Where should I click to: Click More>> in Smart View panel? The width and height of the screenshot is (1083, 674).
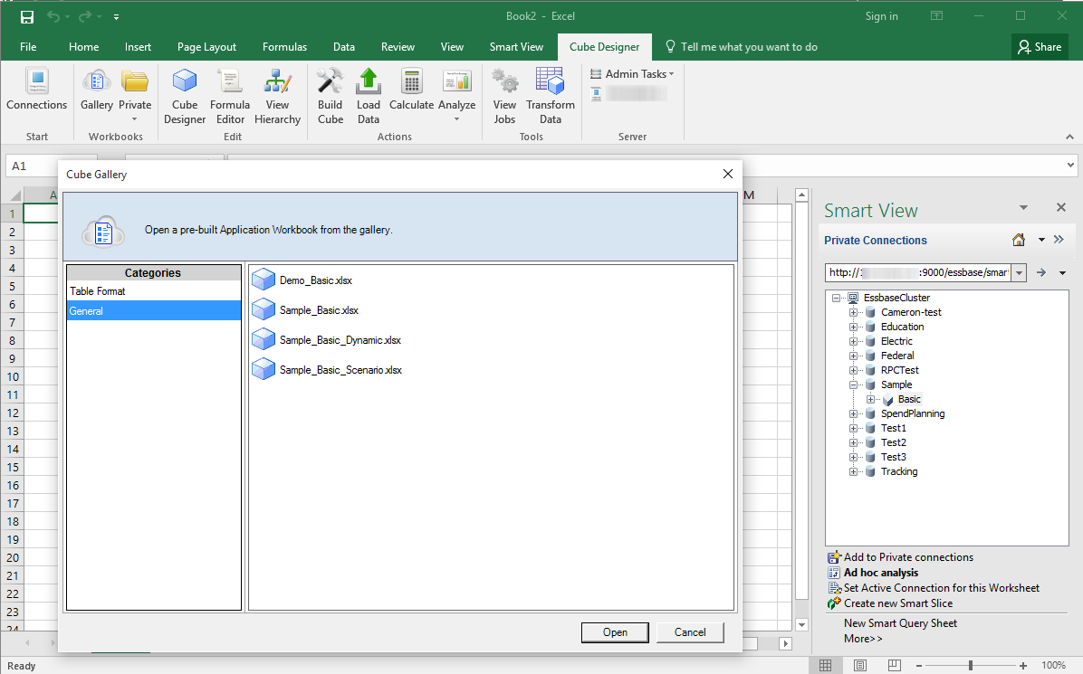tap(863, 638)
